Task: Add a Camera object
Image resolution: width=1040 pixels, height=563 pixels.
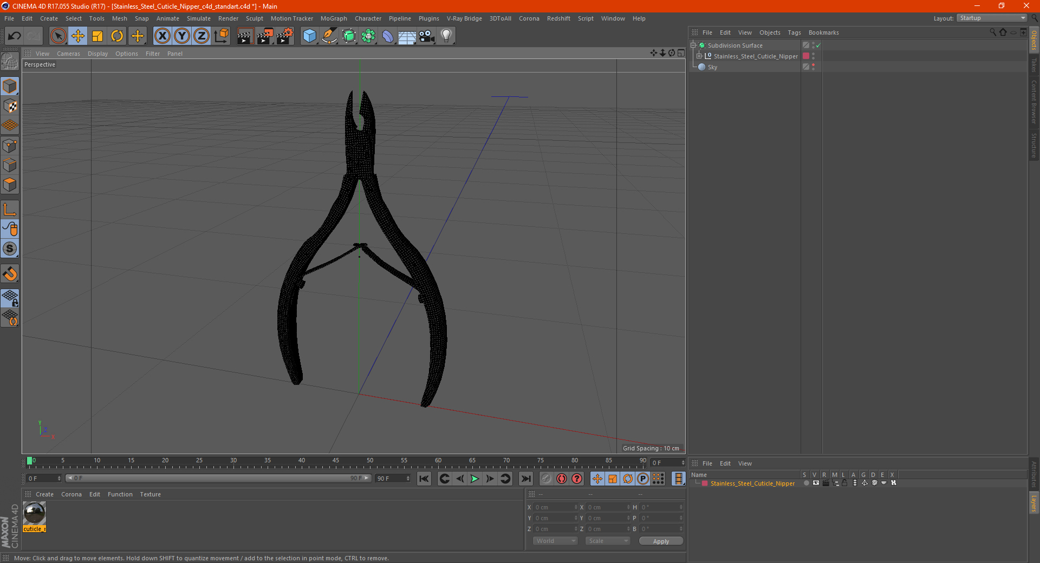Action: point(427,36)
